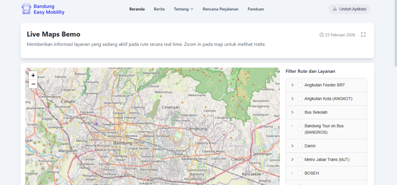397x185 pixels.
Task: Enable the Angkutan Feeder BRT filter
Action: [300, 85]
